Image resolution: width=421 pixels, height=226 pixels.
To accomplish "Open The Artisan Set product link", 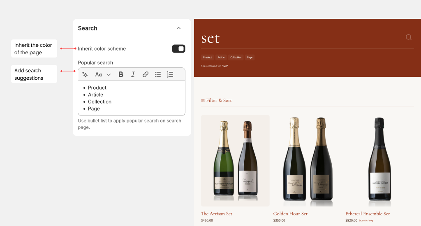I will tap(216, 214).
